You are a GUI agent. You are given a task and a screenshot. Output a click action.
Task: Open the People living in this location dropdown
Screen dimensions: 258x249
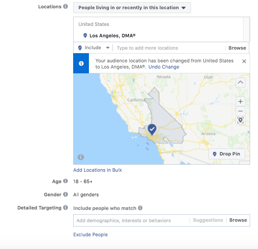pos(132,7)
